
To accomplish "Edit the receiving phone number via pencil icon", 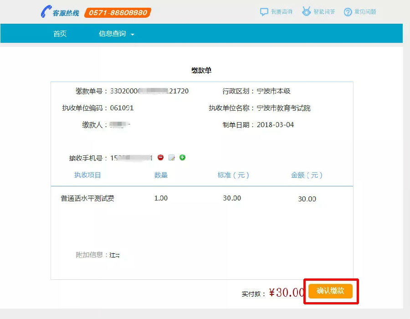I will (172, 158).
